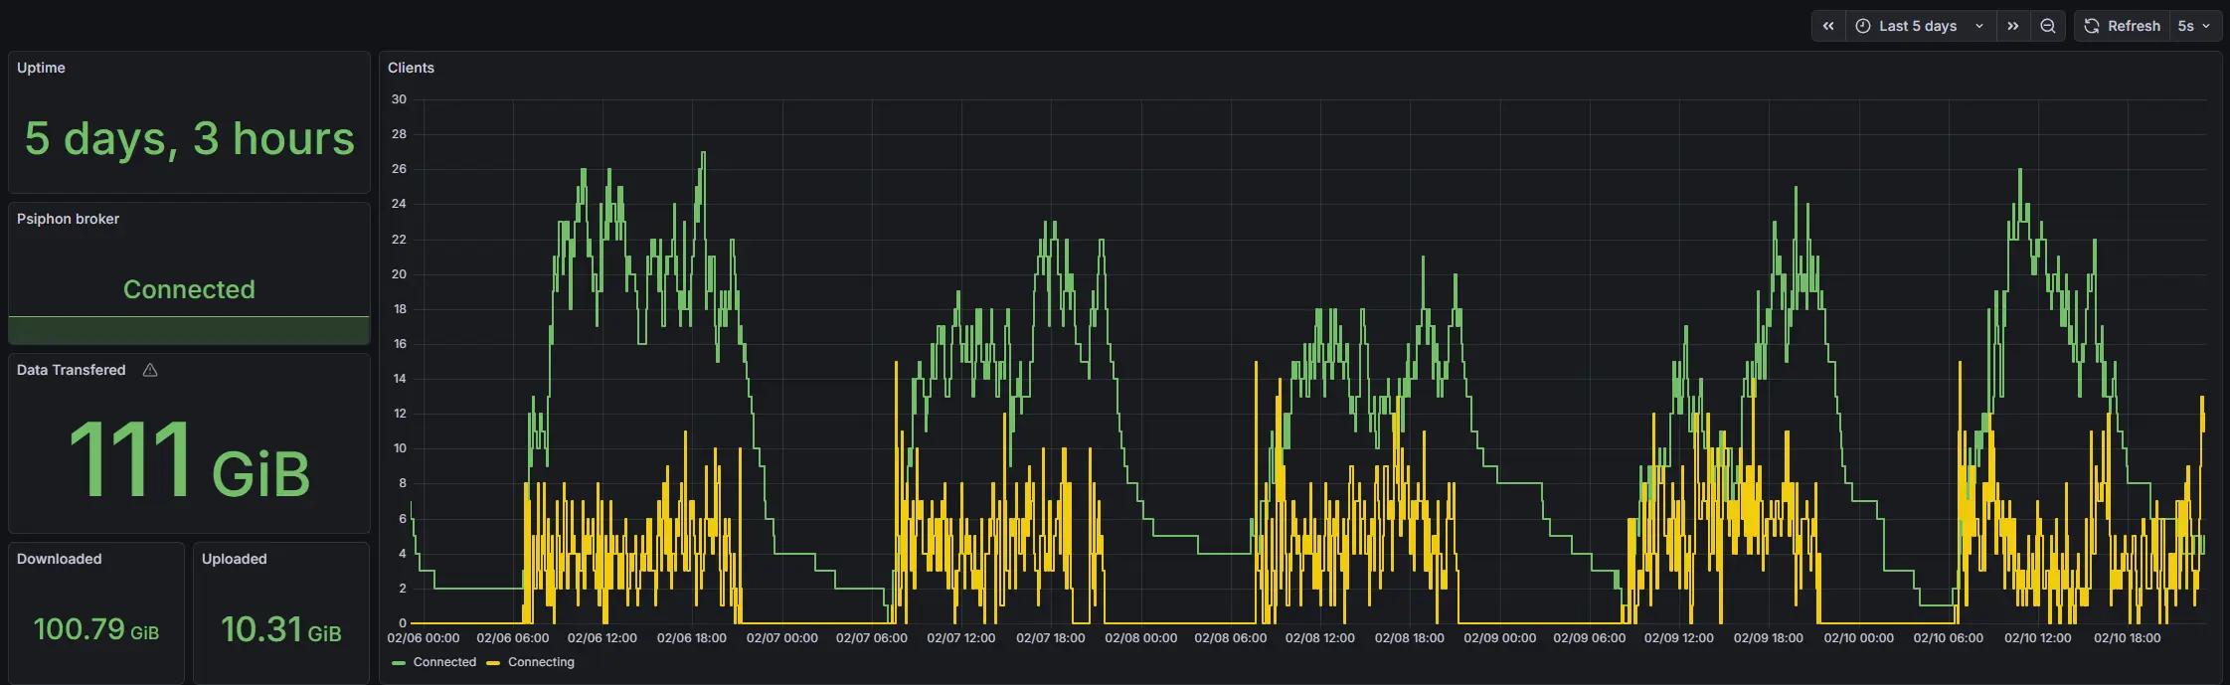The image size is (2230, 685).
Task: Click the circular refresh arrows icon
Action: point(2092,26)
